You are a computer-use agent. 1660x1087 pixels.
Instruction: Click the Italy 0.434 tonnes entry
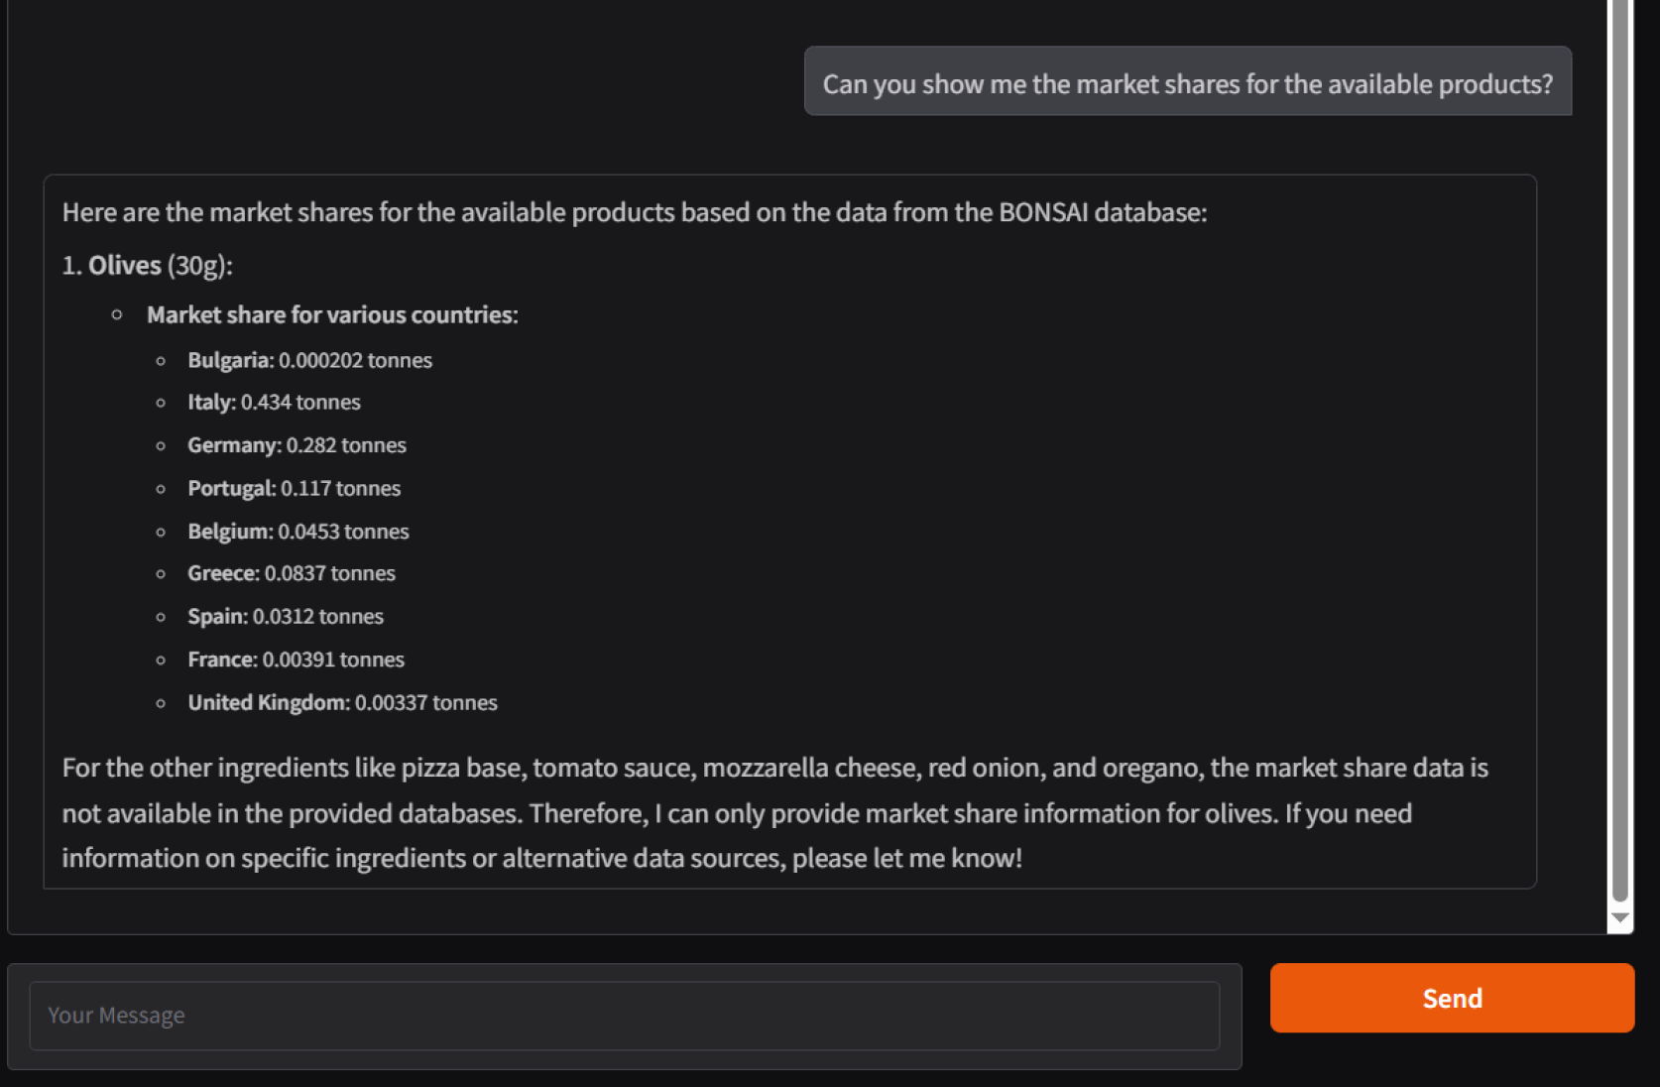pyautogui.click(x=274, y=403)
